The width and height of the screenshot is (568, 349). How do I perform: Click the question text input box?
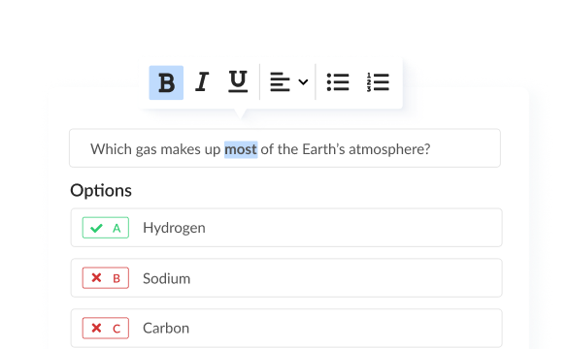(x=284, y=148)
